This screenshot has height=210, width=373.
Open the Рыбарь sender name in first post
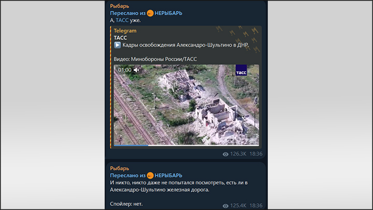[x=120, y=6]
